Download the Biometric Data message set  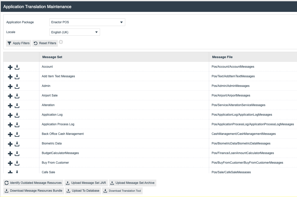pyautogui.click(x=17, y=144)
